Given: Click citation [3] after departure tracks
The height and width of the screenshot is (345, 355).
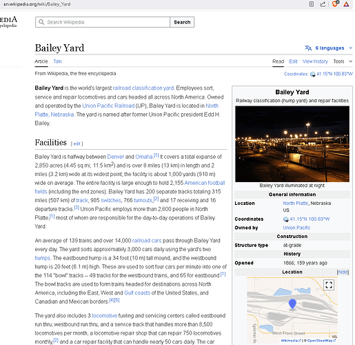Looking at the screenshot, I should pyautogui.click(x=77, y=208).
